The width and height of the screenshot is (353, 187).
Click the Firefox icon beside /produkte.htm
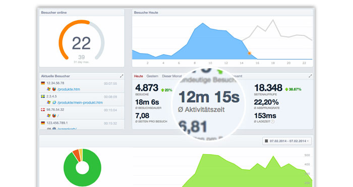54,89
